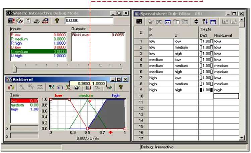Click the first icon in RiskLevel toolbar
The image size is (251, 153).
click(x=11, y=87)
